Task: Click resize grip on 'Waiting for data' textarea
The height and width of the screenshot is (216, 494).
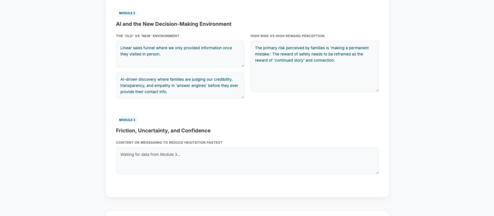Action: [377, 173]
